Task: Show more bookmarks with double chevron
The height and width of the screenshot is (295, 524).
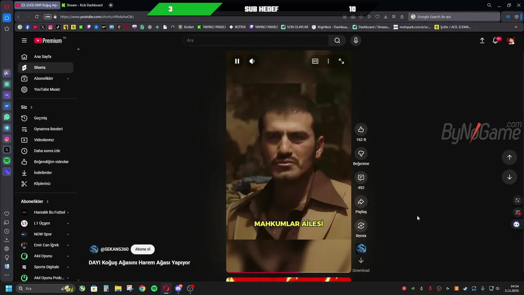Action: [516, 27]
